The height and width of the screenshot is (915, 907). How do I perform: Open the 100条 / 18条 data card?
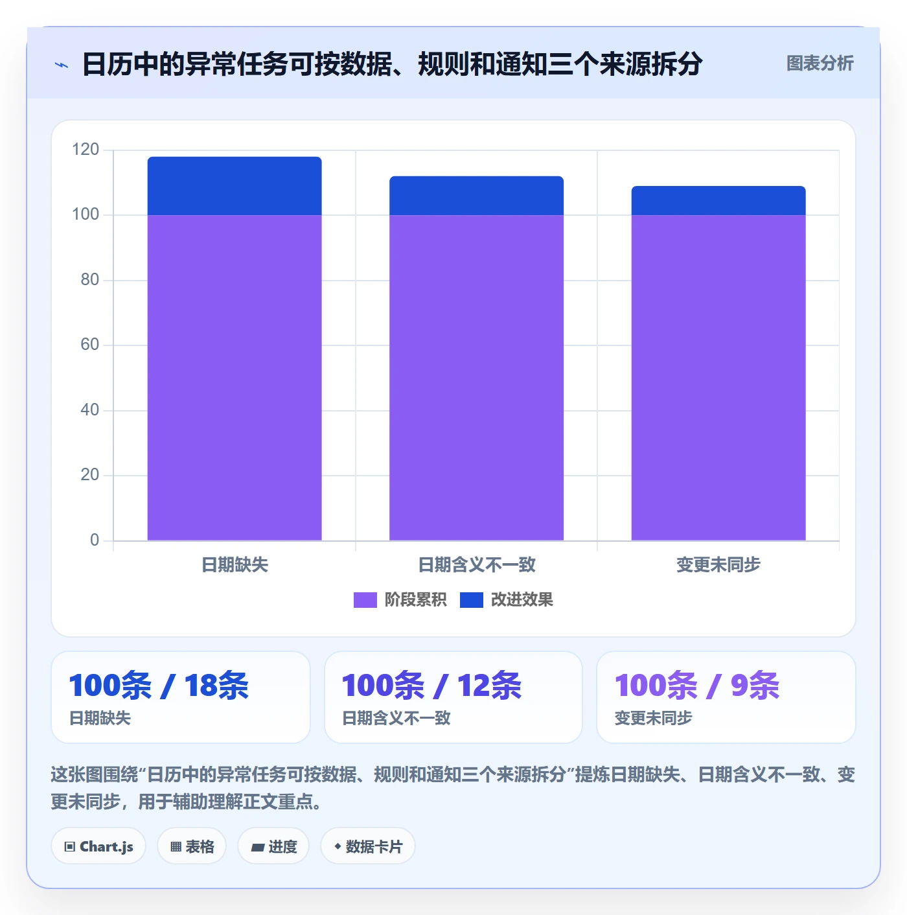coord(181,697)
